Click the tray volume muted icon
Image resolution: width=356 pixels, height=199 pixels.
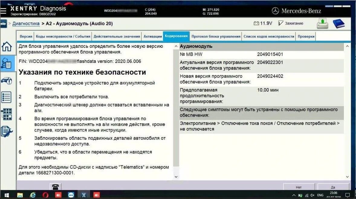tap(312, 195)
